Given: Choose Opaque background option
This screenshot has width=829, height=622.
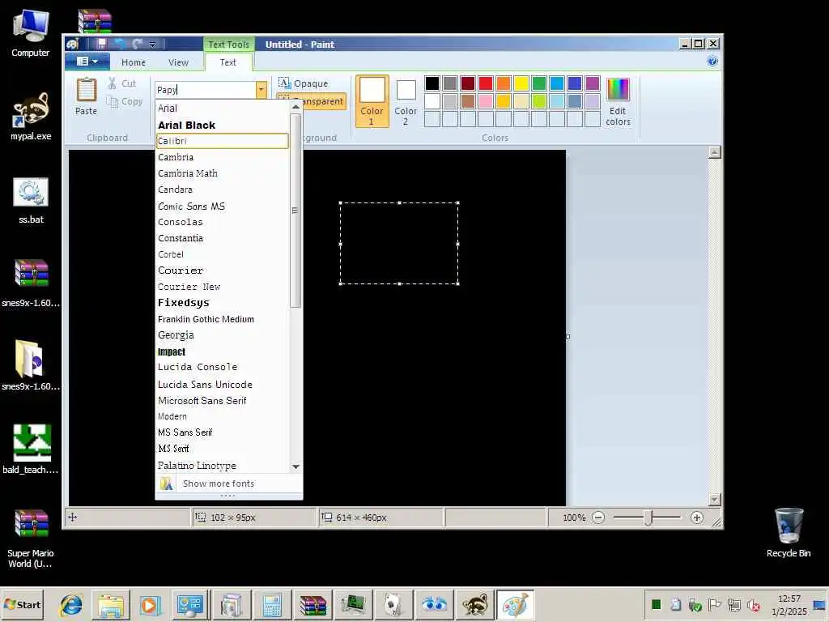Looking at the screenshot, I should pos(304,83).
